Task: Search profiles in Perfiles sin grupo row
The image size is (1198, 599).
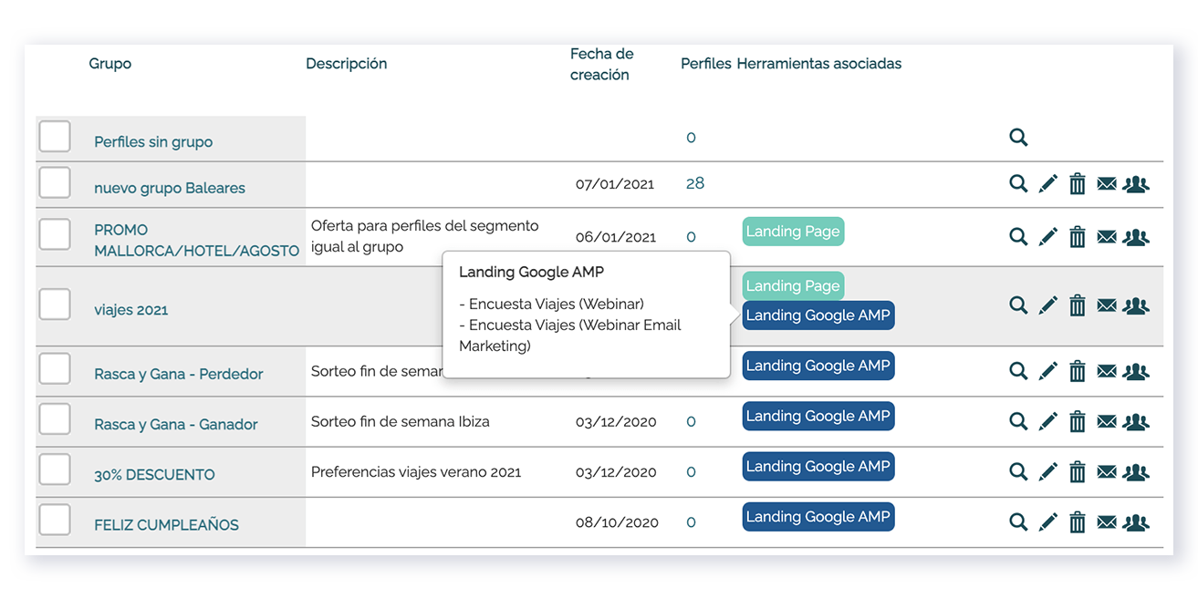Action: pos(1018,138)
